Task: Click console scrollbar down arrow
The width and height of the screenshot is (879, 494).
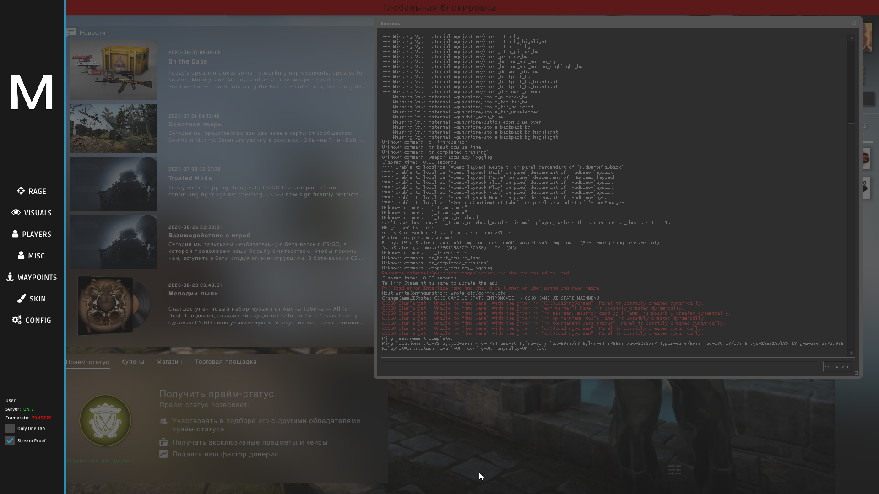Action: click(x=852, y=353)
